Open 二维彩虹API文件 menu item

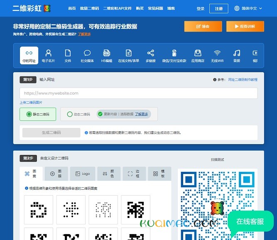tap(118, 8)
